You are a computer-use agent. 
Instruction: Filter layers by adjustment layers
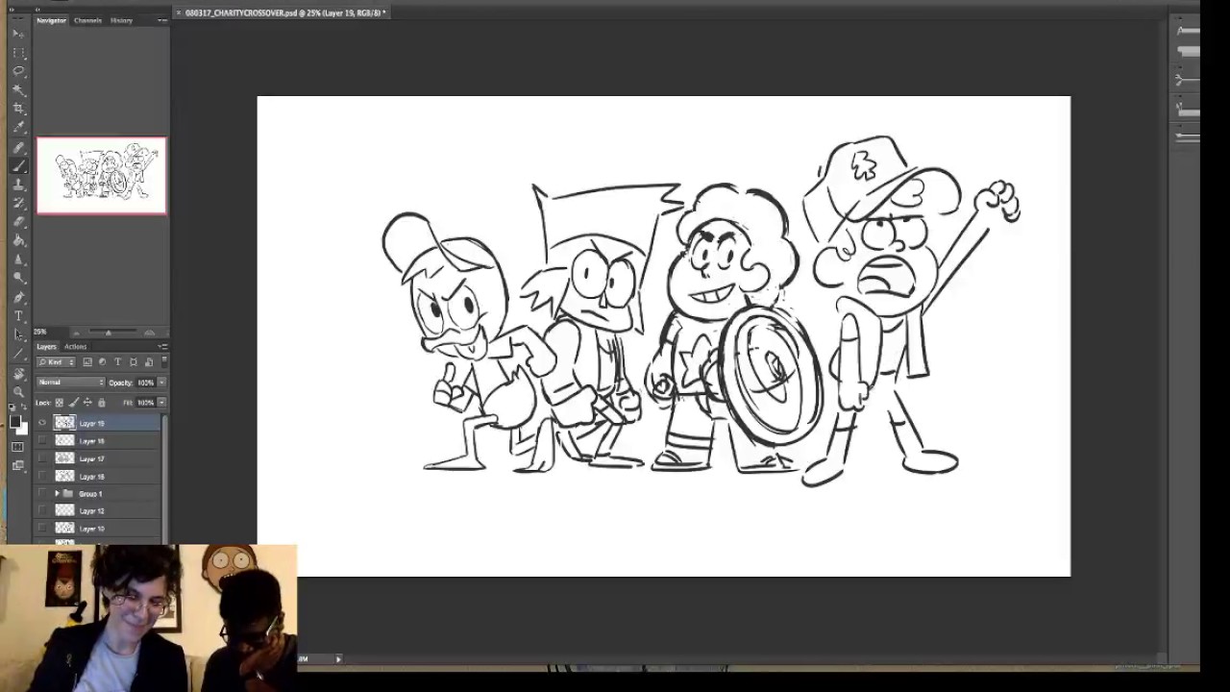(103, 362)
